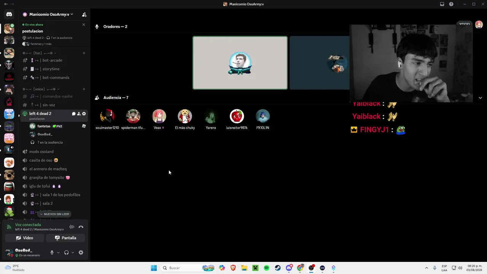Open the bot-commands channel
This screenshot has height=274, width=487.
coord(53,78)
